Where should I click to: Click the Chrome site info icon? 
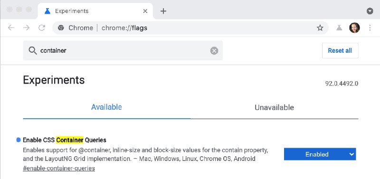(x=61, y=28)
